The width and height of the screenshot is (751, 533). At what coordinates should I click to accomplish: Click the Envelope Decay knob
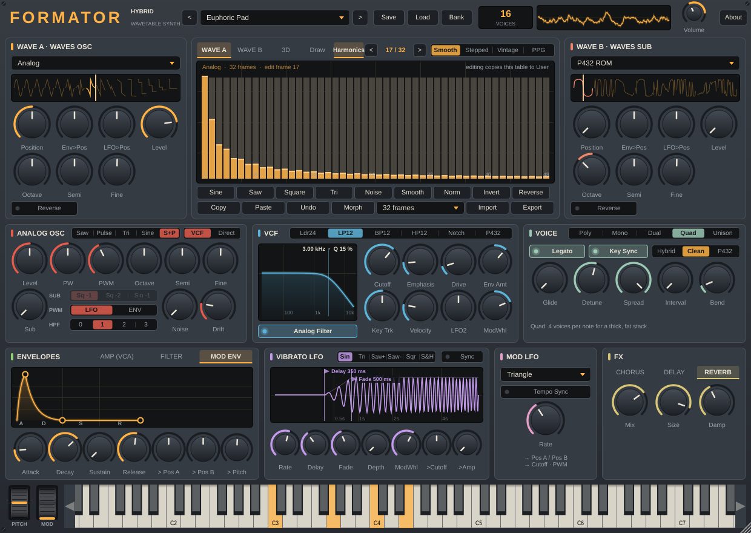coord(65,449)
